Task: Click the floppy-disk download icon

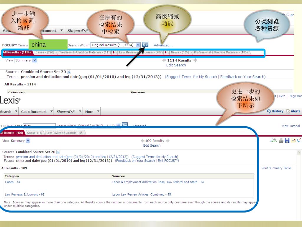Action: click(287, 140)
